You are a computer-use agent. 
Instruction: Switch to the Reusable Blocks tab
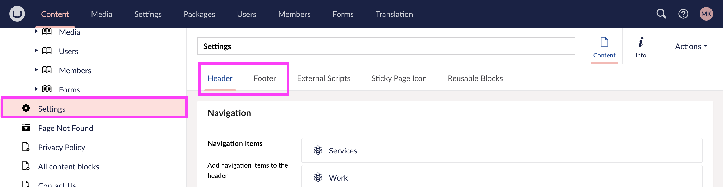click(475, 78)
